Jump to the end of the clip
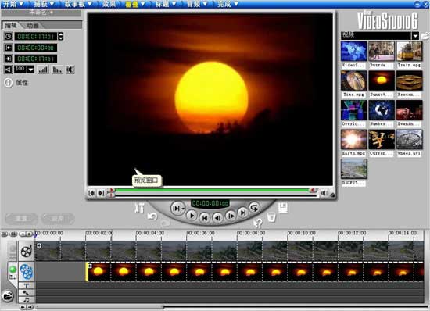This screenshot has height=311, width=430. 242,212
